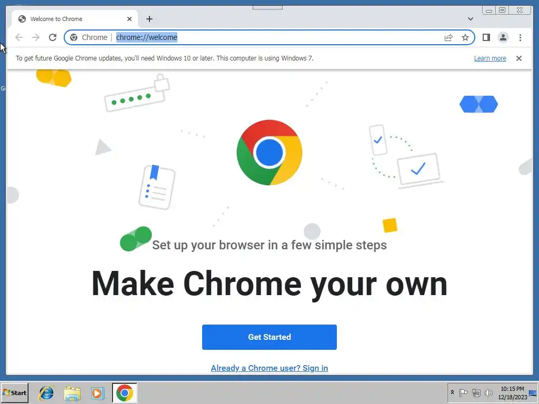Open the profile avatar button
539x404 pixels.
pos(503,37)
